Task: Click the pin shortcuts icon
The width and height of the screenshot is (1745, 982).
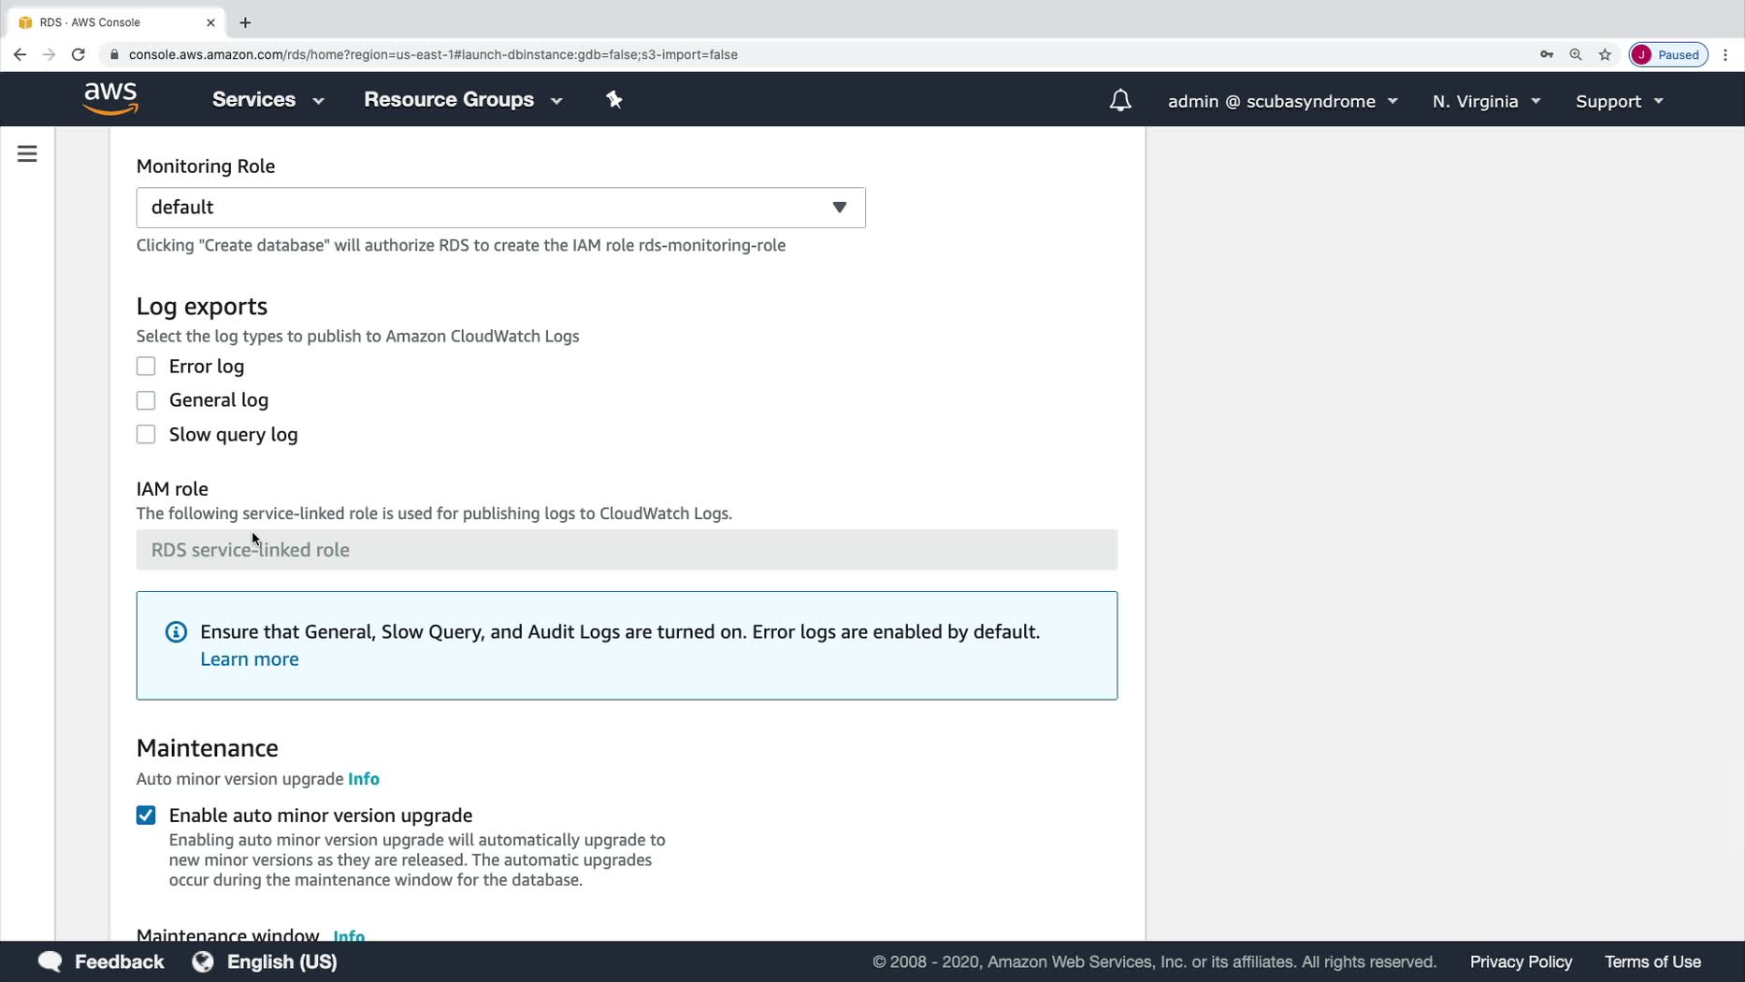Action: click(x=614, y=99)
